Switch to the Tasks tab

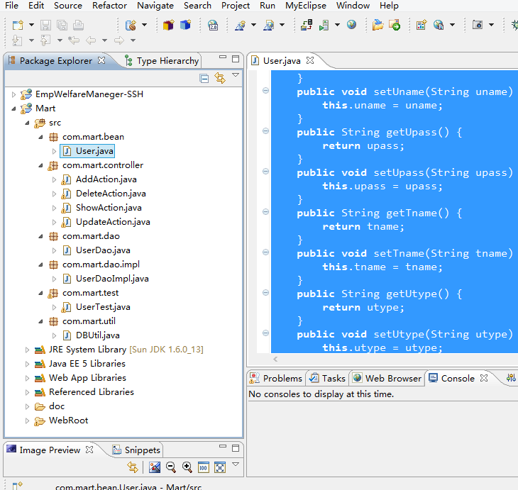[327, 378]
